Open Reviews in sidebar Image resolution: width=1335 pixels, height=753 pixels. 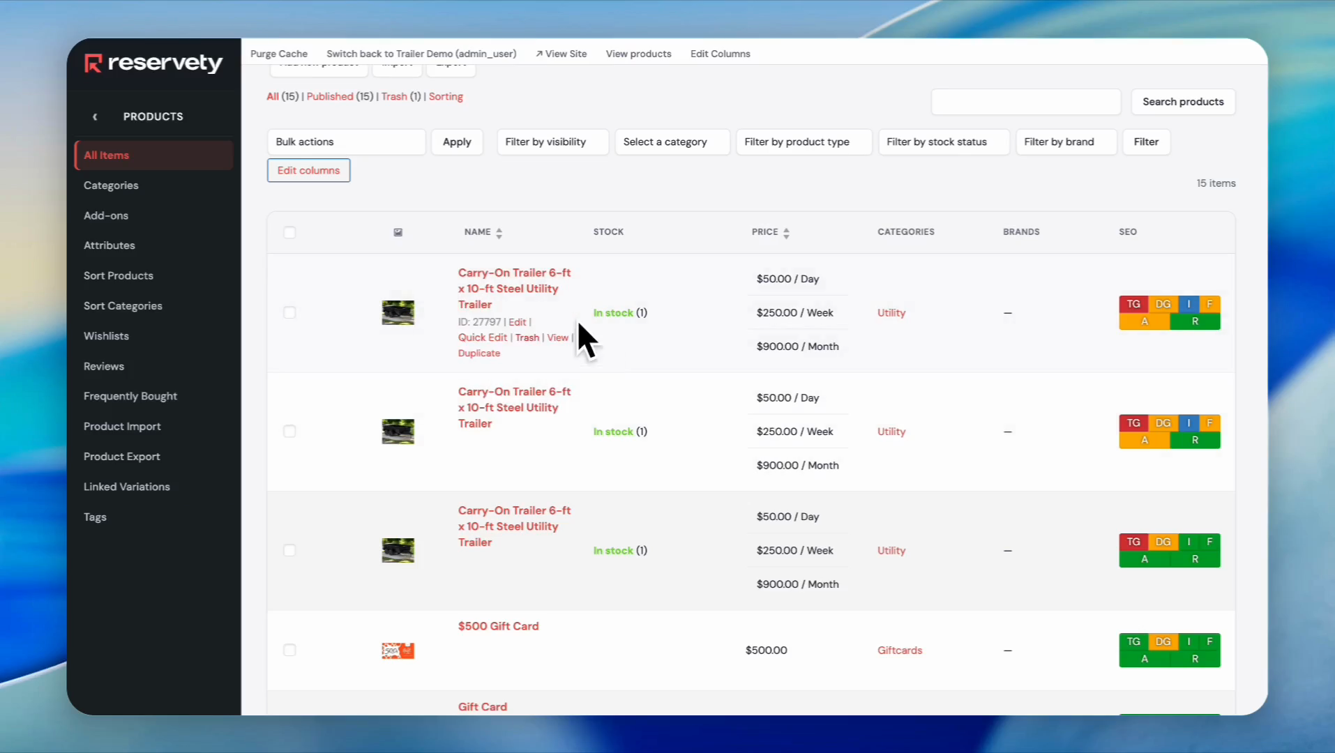(x=104, y=366)
